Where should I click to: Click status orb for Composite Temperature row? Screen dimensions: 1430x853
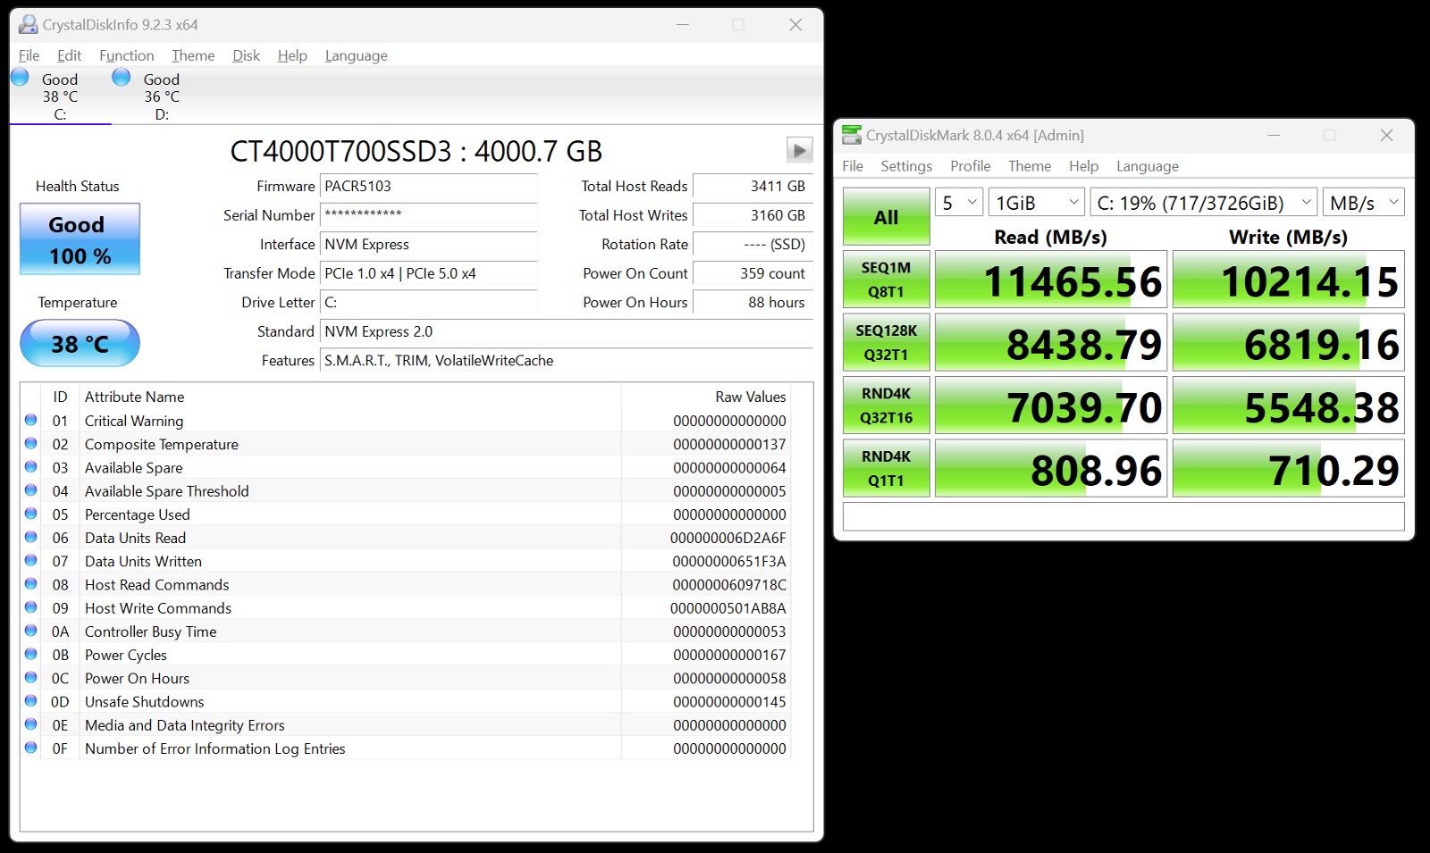[31, 443]
